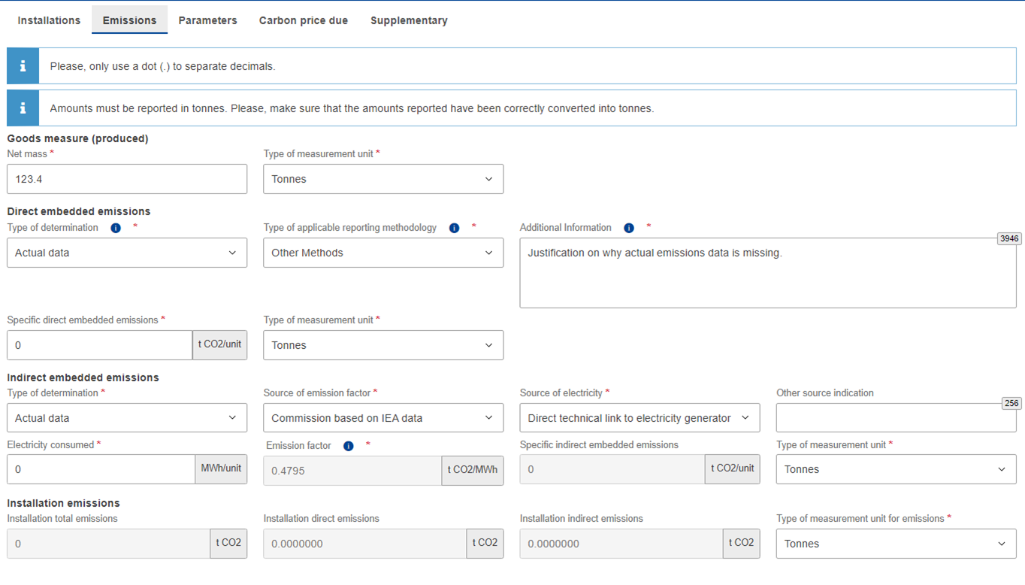Click info icon beside direct Type of determination

coord(116,228)
